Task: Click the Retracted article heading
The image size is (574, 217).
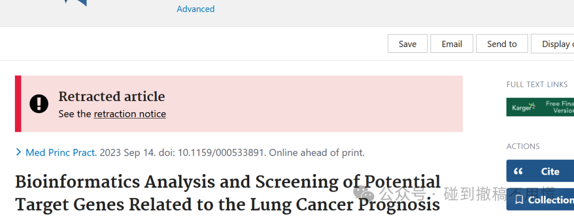Action: (x=112, y=97)
